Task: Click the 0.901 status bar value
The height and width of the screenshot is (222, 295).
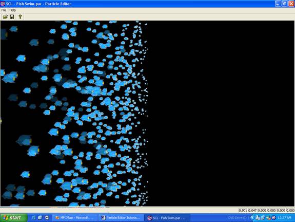Action: [243, 210]
